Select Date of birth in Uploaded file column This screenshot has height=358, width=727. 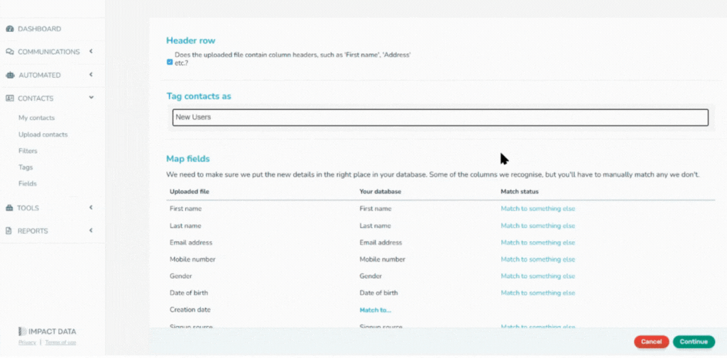189,293
